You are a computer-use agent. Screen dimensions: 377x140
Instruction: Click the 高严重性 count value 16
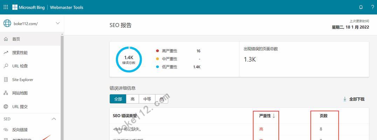[x=198, y=51]
